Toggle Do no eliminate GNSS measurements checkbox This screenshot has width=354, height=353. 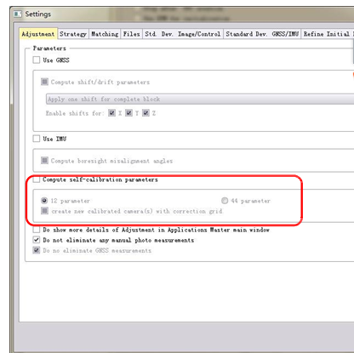[37, 250]
